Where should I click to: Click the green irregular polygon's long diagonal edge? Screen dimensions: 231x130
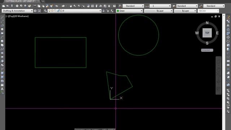point(121,93)
